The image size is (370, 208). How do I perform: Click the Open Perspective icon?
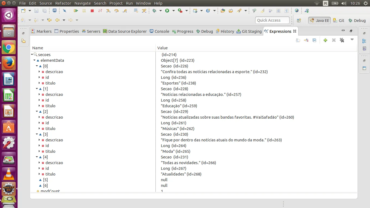click(299, 20)
